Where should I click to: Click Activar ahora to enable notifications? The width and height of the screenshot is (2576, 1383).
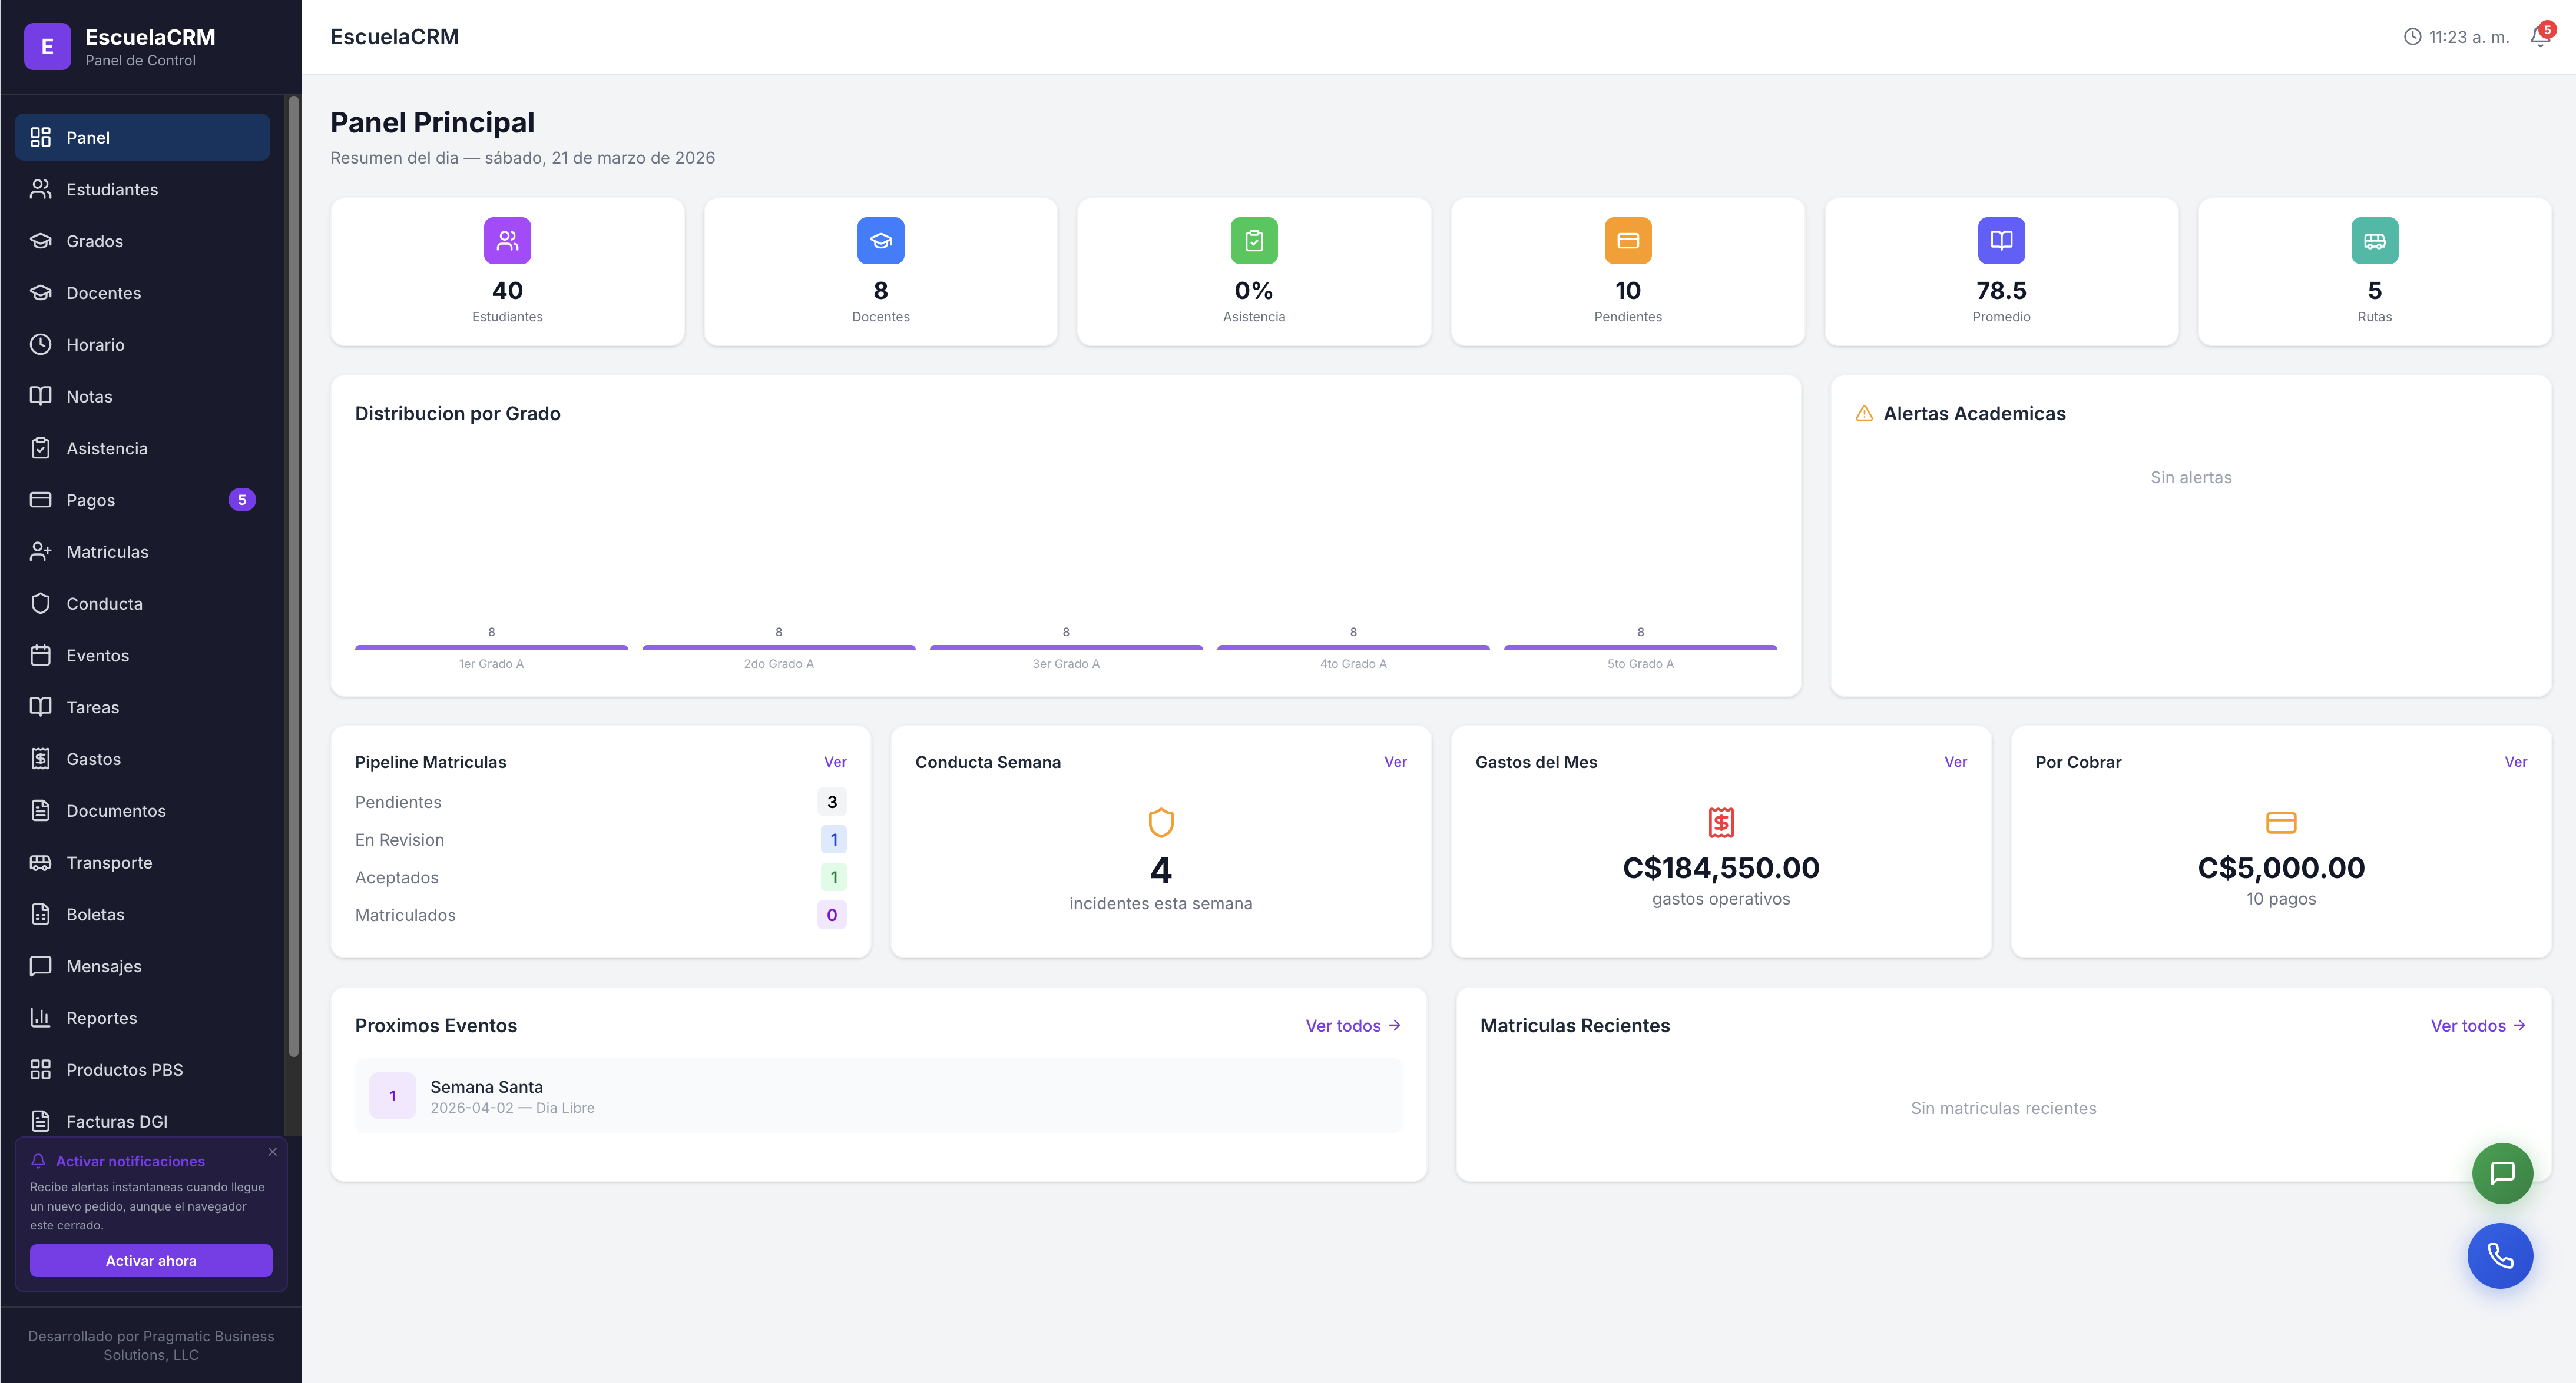pos(151,1260)
